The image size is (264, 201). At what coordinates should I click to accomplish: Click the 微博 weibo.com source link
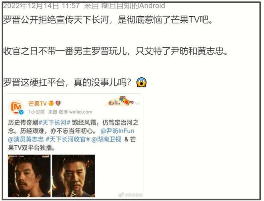pyautogui.click(x=76, y=112)
